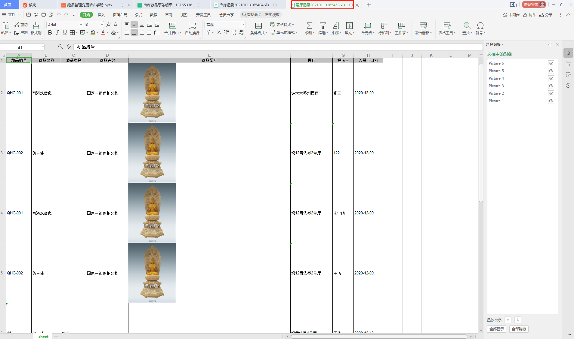Toggle visibility of Picture 1
574x339 pixels.
tap(551, 101)
